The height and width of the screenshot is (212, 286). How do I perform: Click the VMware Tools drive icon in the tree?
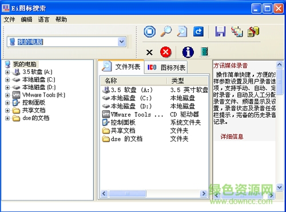pyautogui.click(x=17, y=95)
